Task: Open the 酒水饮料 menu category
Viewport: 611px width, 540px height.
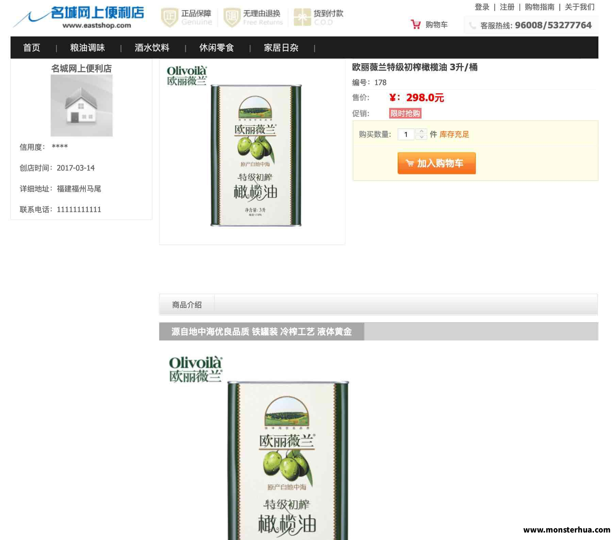Action: point(152,48)
